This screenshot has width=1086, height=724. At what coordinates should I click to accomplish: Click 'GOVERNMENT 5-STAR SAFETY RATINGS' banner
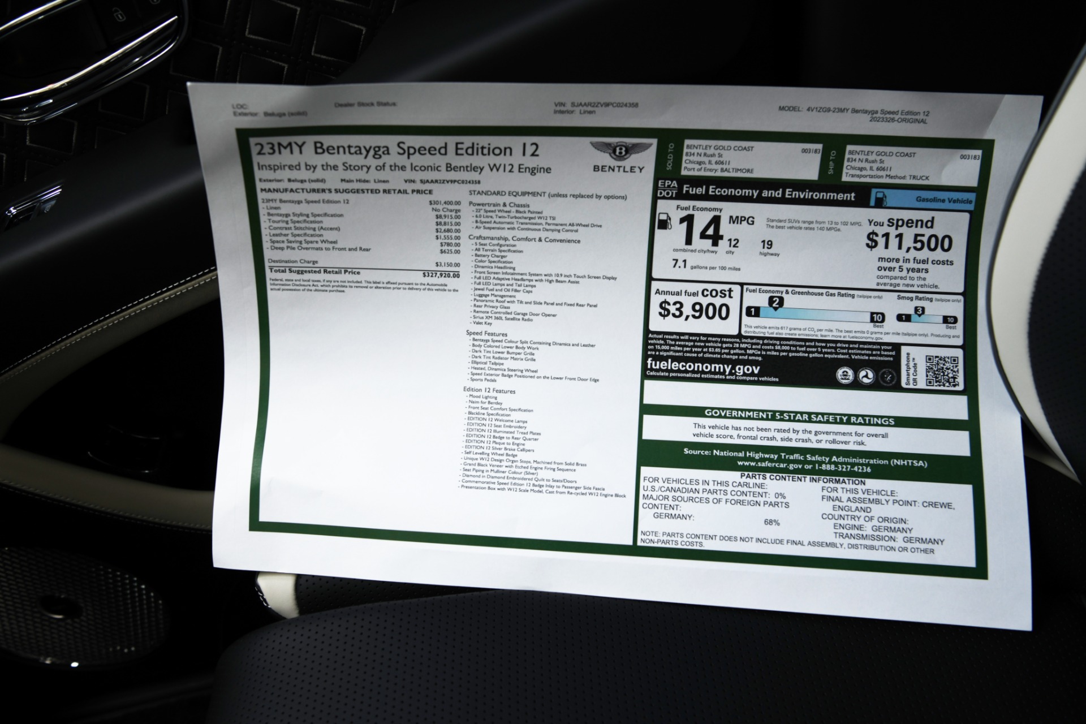[799, 417]
